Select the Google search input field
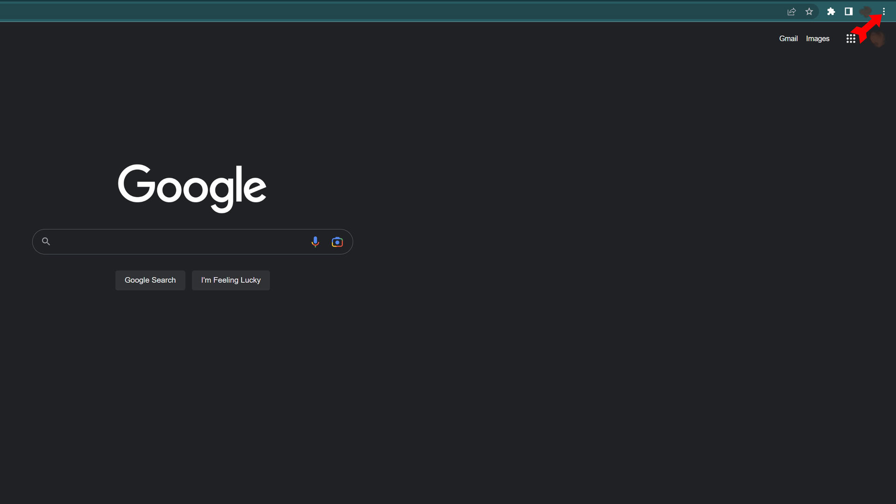 coord(193,241)
